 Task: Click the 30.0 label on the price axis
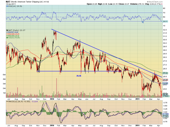165,43
